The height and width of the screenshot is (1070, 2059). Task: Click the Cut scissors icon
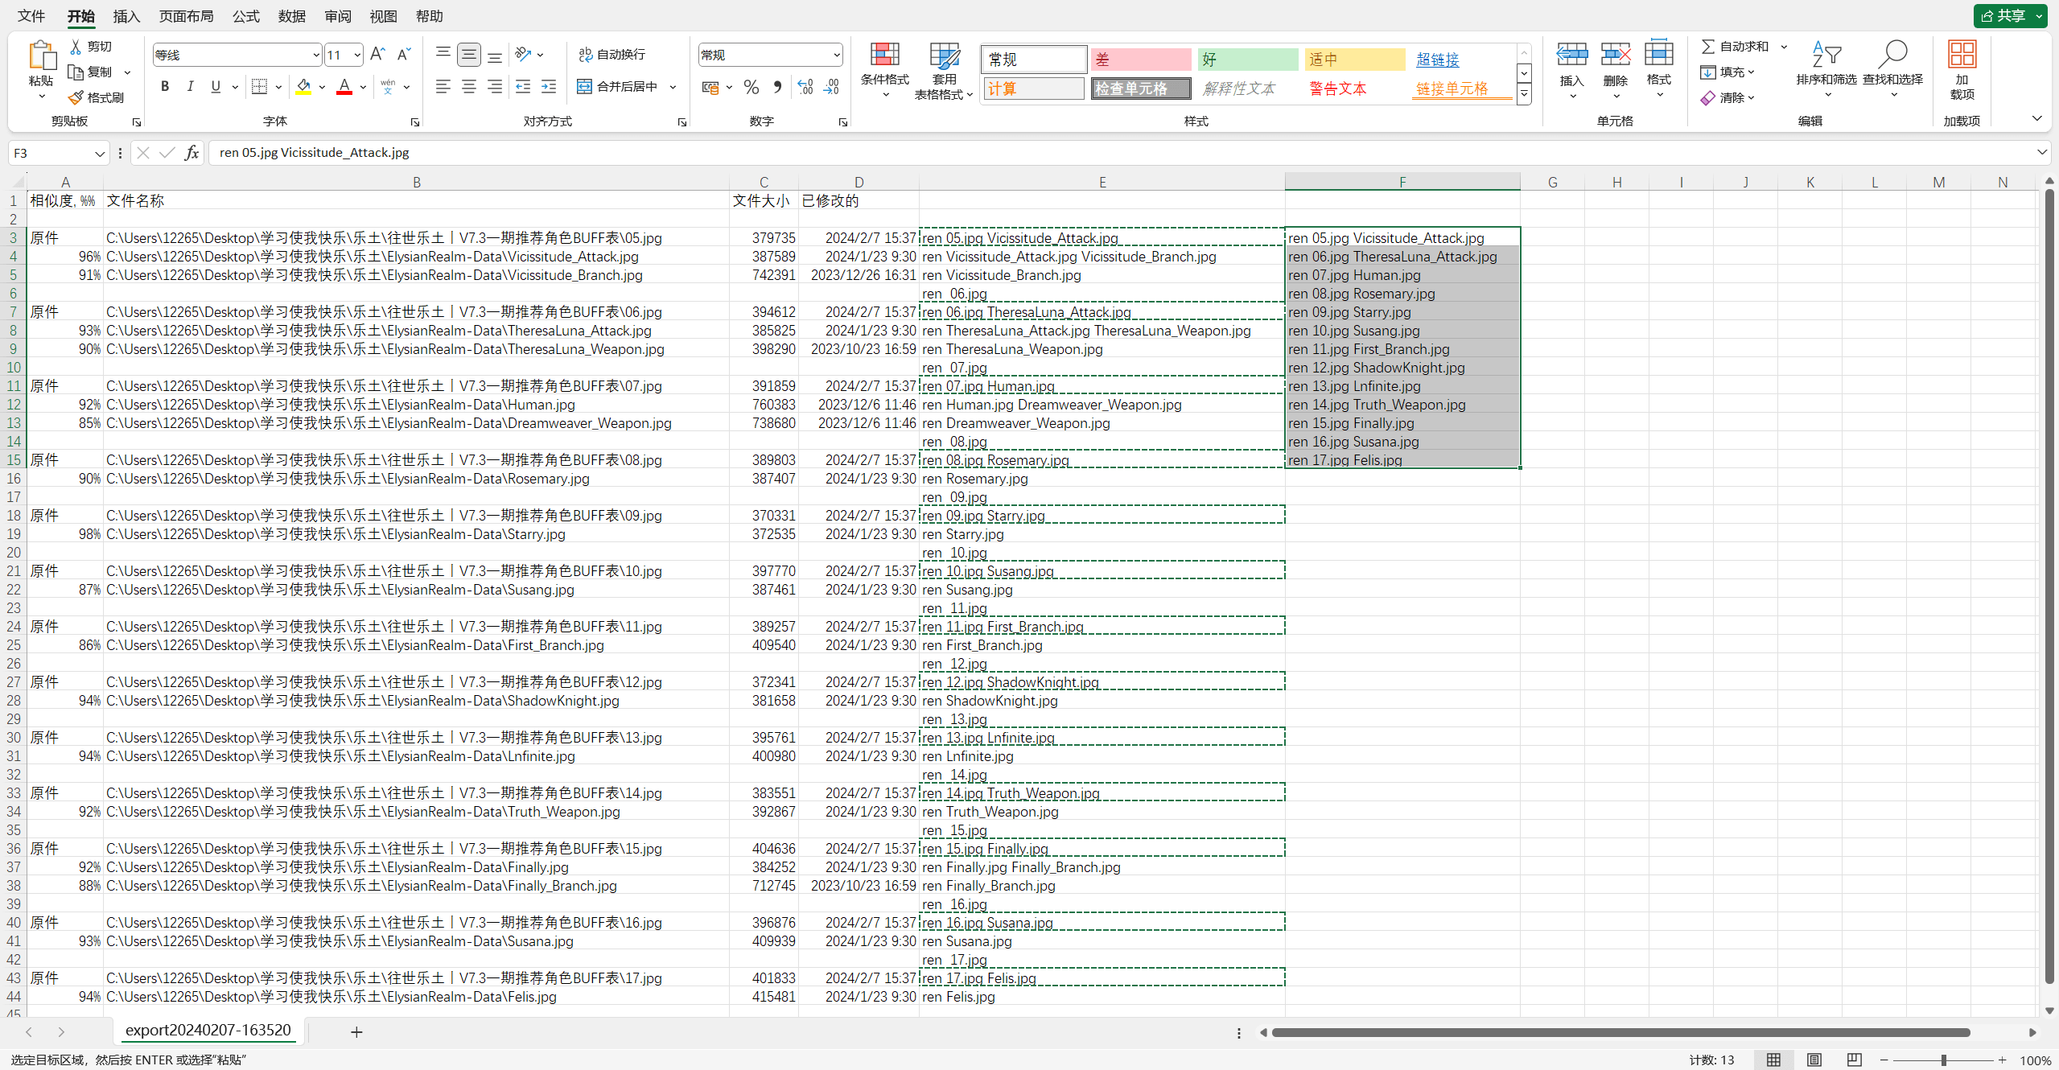point(76,47)
